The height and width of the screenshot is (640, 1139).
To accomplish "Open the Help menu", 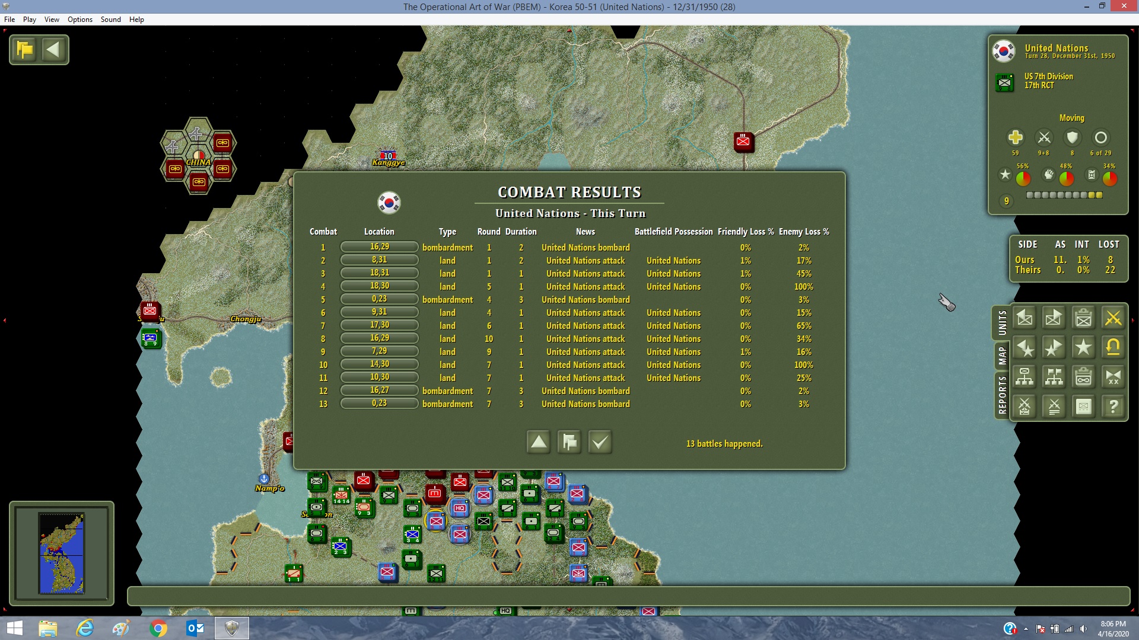I will [x=136, y=20].
